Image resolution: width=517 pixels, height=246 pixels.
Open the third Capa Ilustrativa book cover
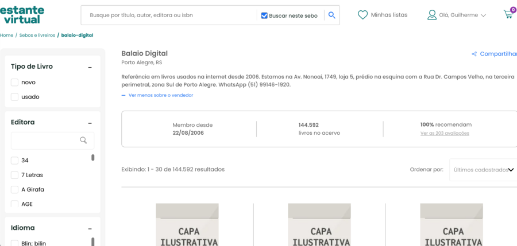click(x=452, y=225)
